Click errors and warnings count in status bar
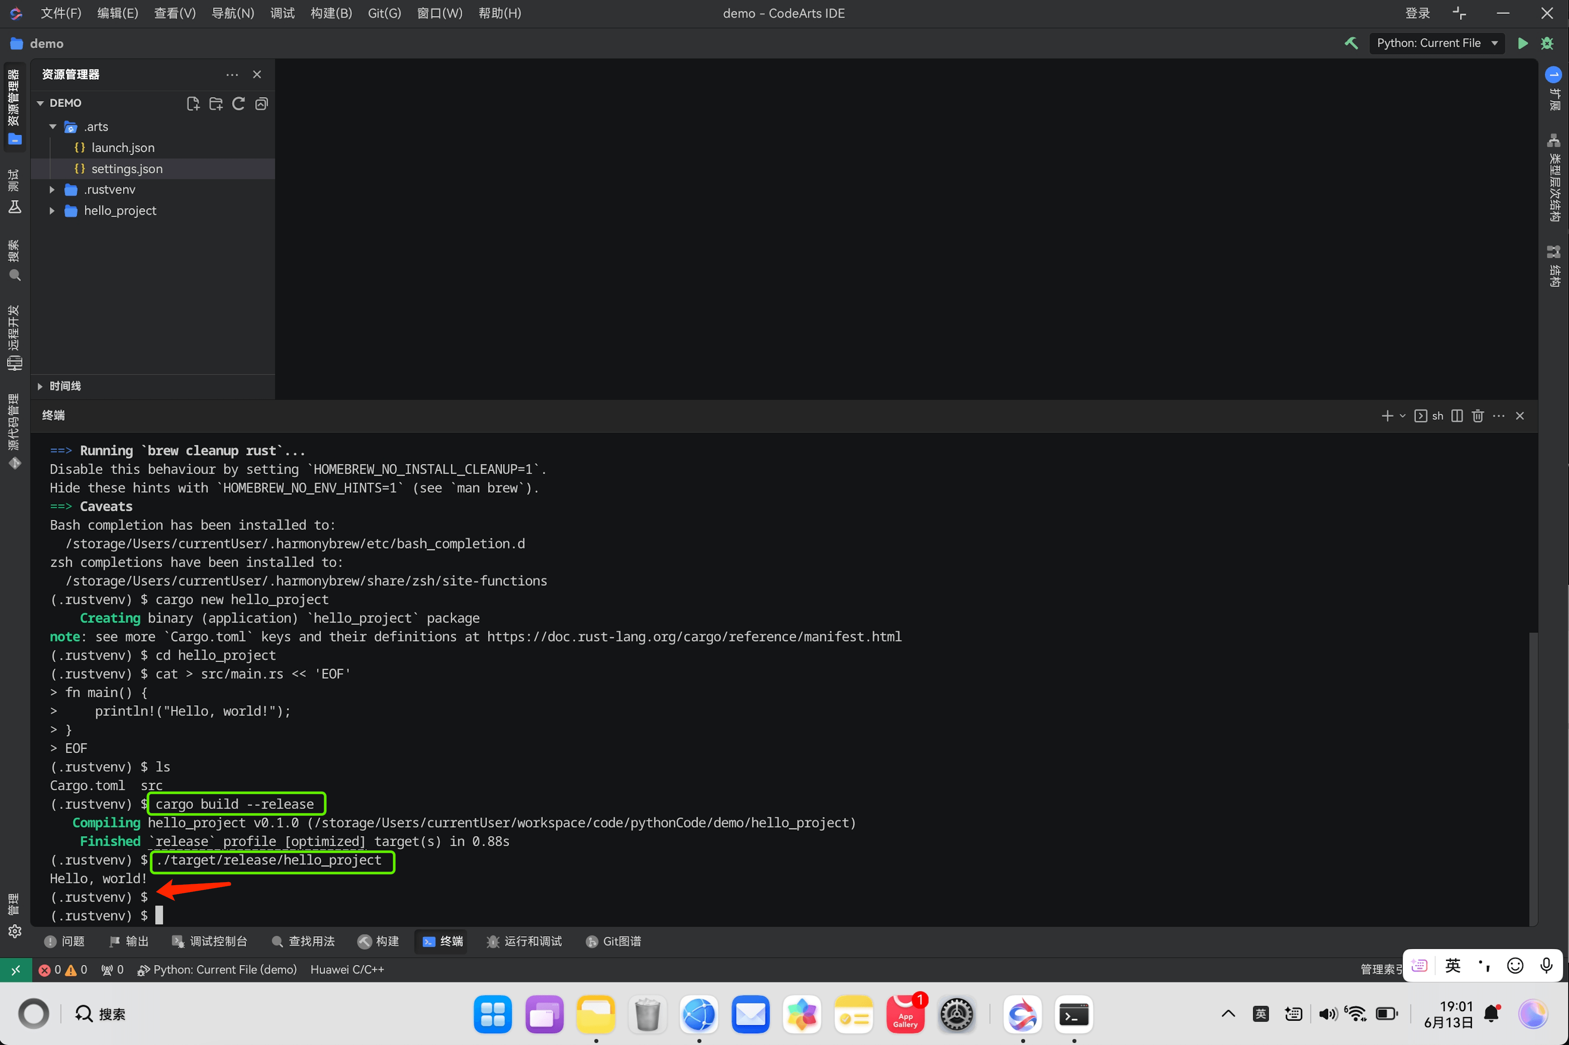The image size is (1569, 1045). (63, 970)
